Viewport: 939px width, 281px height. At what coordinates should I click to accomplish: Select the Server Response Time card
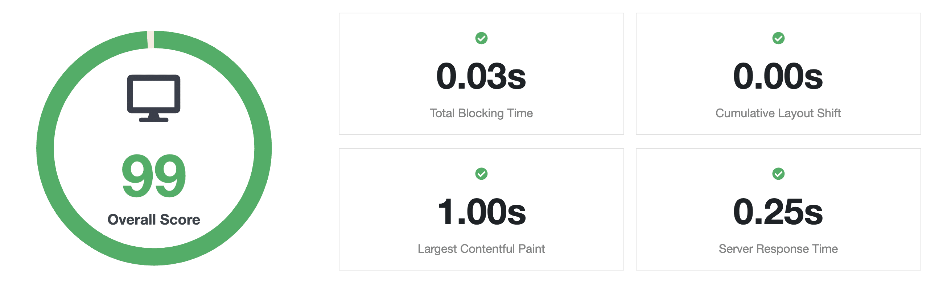pos(778,209)
